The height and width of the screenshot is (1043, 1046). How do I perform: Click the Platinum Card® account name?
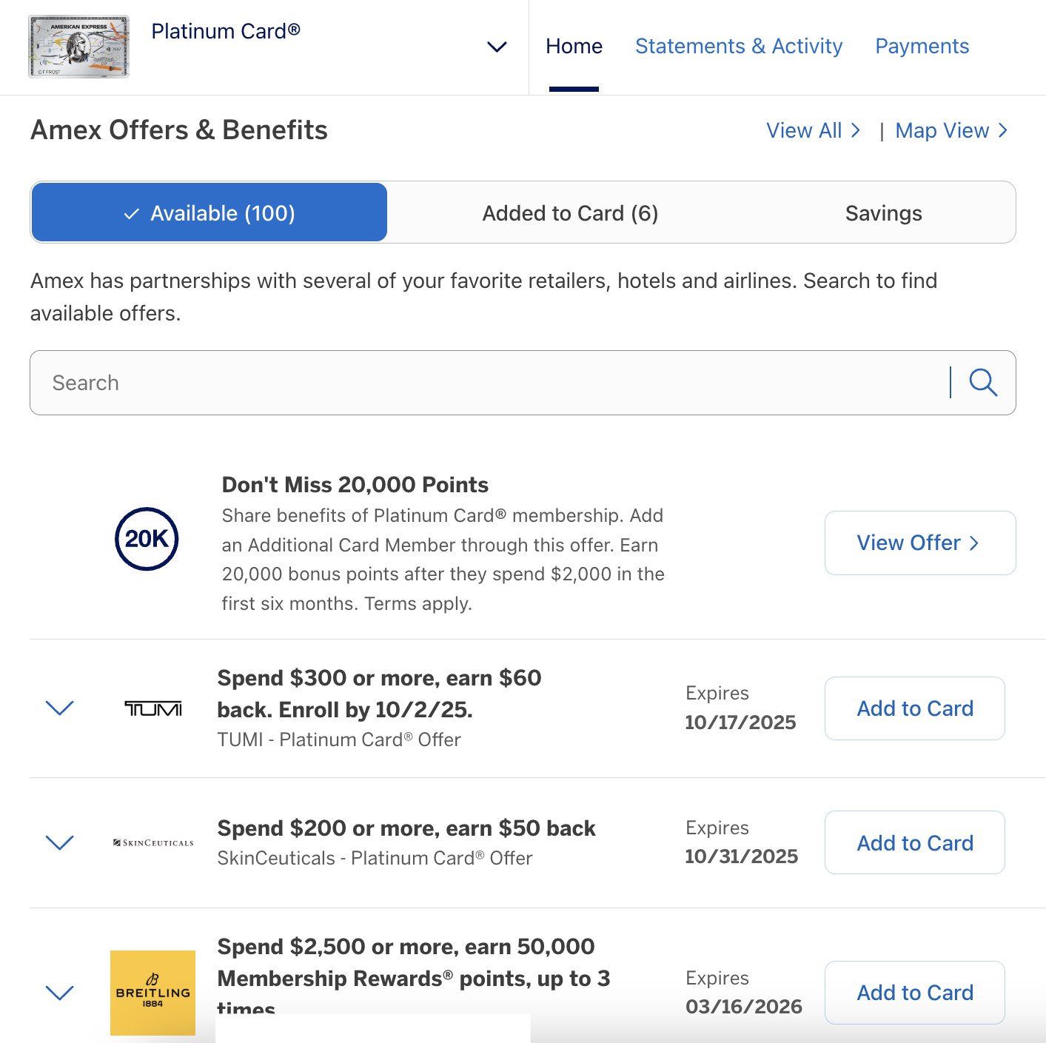[226, 31]
